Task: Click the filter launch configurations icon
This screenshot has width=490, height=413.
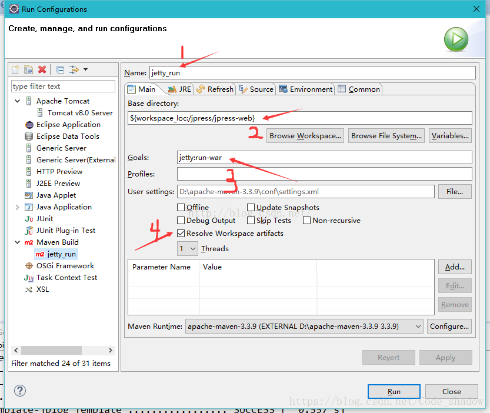Action: tap(74, 69)
